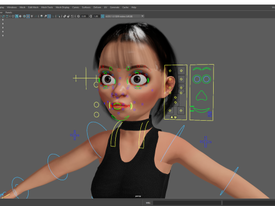Select the left eye circle control in face panel

[197, 79]
